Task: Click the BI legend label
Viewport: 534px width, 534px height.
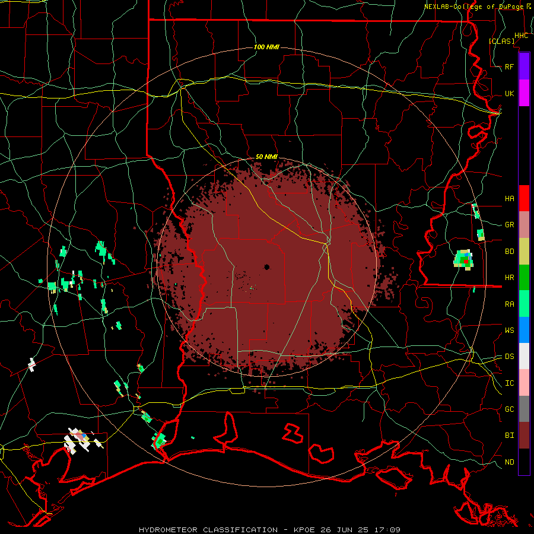Action: [509, 436]
